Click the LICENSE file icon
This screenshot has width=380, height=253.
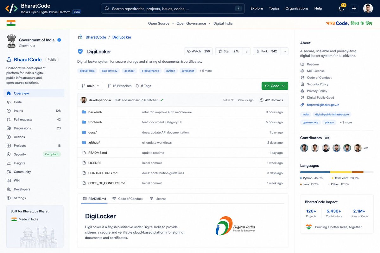[84, 163]
